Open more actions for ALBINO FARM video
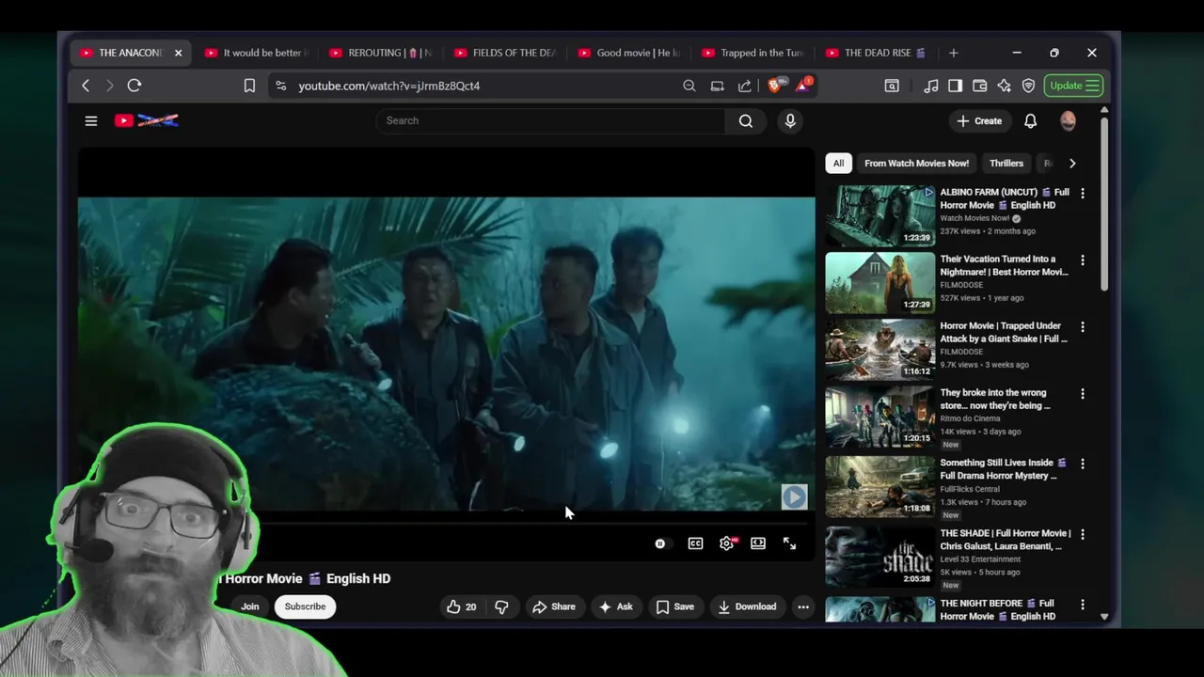This screenshot has width=1204, height=677. [x=1083, y=193]
